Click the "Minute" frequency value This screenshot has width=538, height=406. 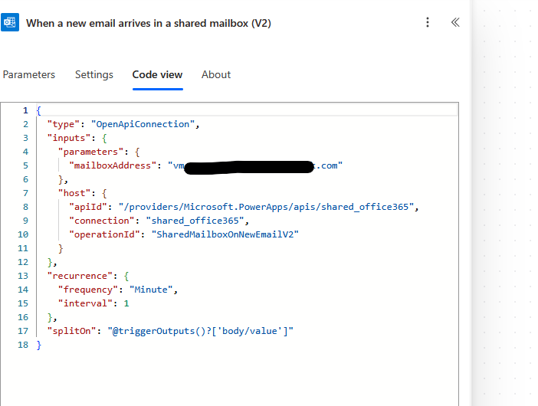point(151,290)
